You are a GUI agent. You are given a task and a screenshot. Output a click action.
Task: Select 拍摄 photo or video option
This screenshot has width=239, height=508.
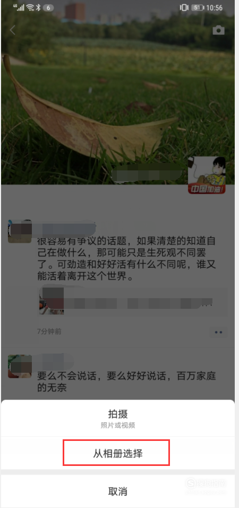[118, 418]
